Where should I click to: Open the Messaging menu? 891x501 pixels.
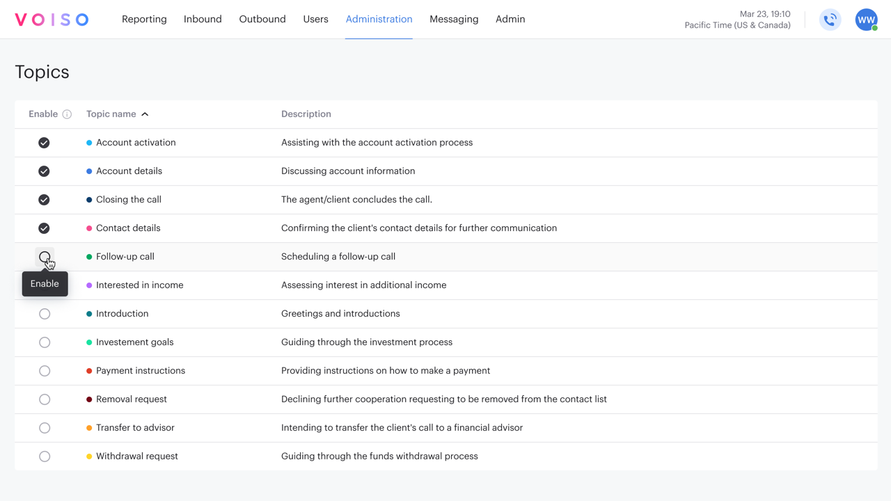tap(454, 19)
